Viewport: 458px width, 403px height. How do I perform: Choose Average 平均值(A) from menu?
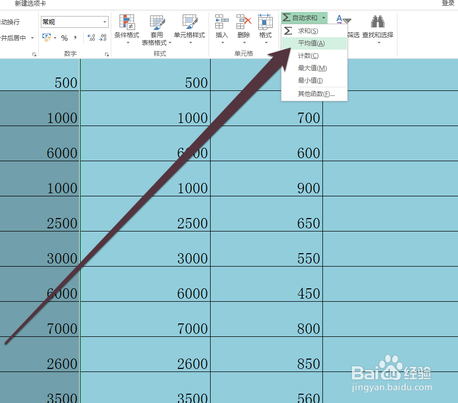(314, 43)
